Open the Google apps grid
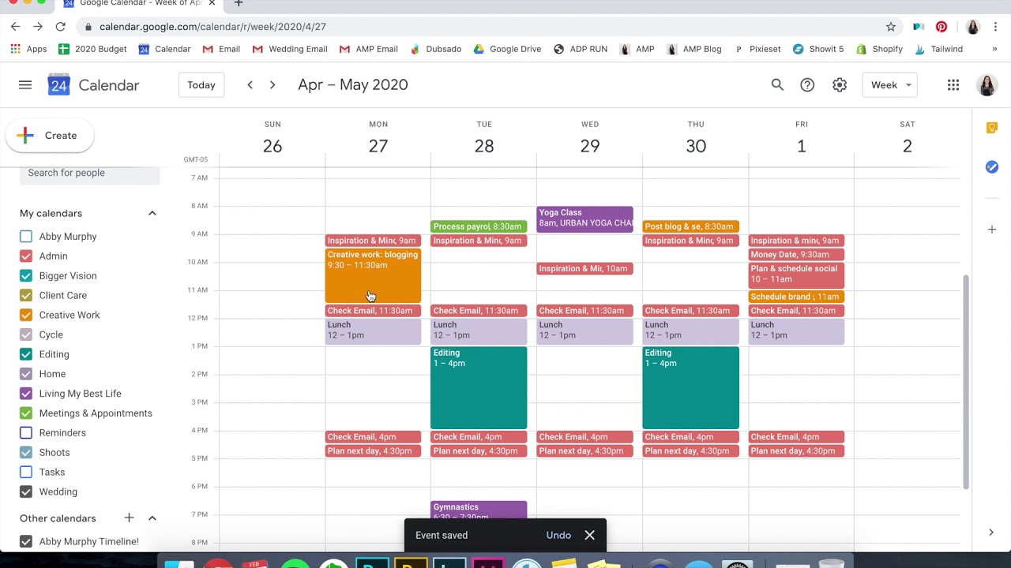The image size is (1011, 568). [x=953, y=85]
